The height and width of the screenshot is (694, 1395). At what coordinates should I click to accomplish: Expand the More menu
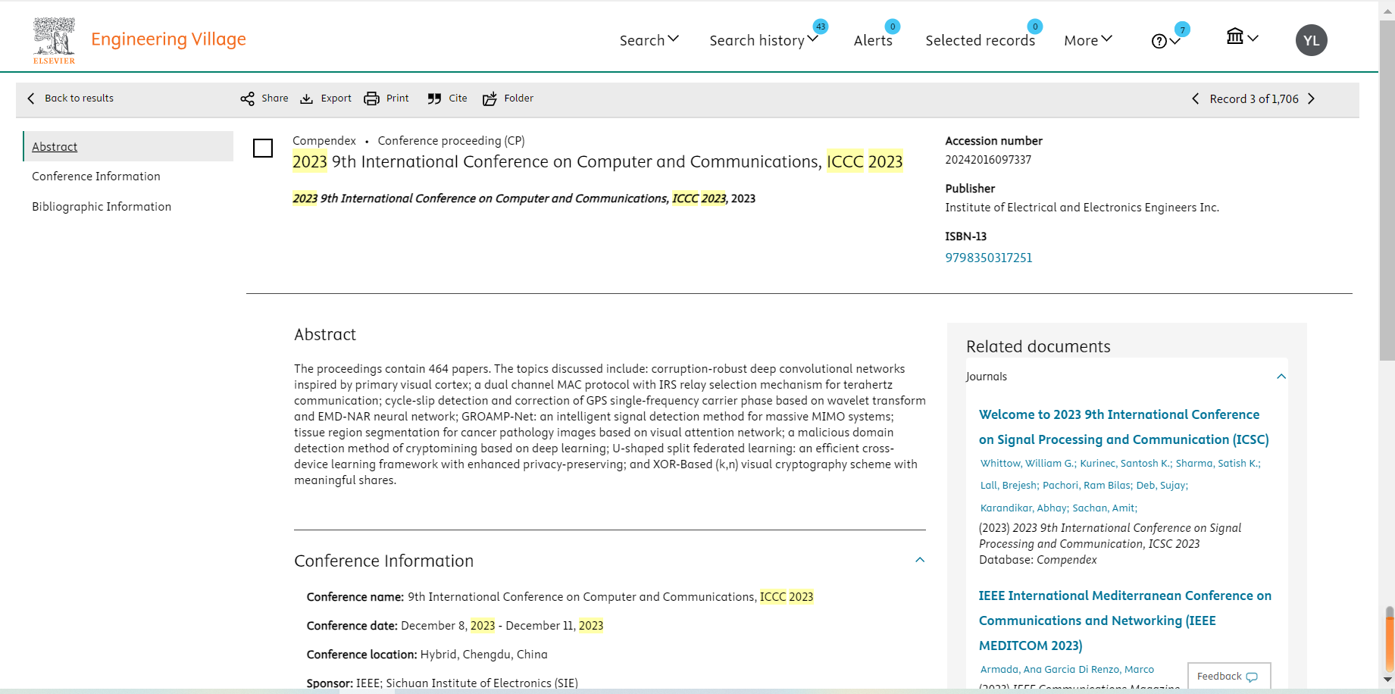(x=1088, y=40)
